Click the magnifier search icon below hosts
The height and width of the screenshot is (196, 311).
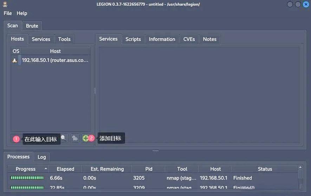point(64,138)
